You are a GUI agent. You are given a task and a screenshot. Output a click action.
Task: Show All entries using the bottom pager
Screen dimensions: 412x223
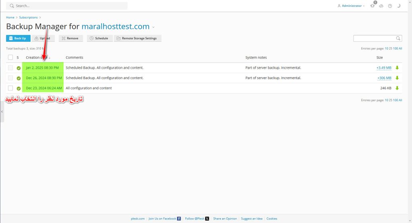(400, 100)
